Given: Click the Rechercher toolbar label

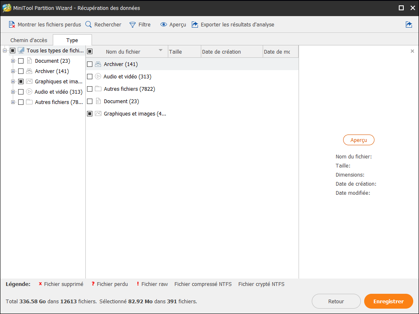Looking at the screenshot, I should click(108, 25).
